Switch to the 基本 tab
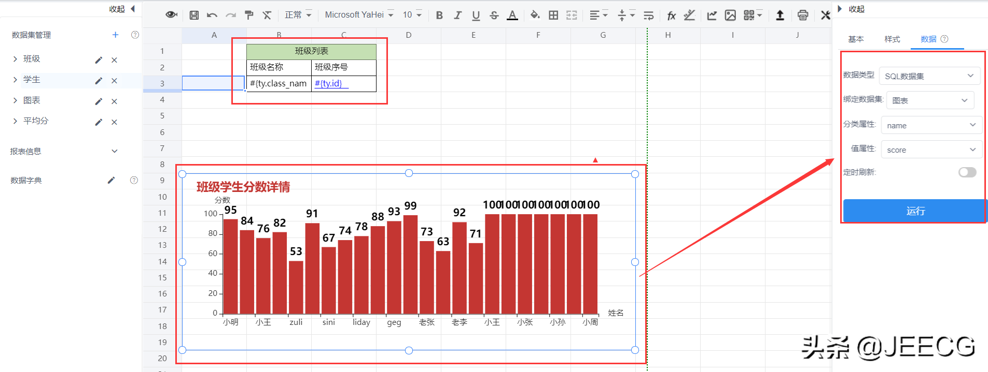 (856, 39)
